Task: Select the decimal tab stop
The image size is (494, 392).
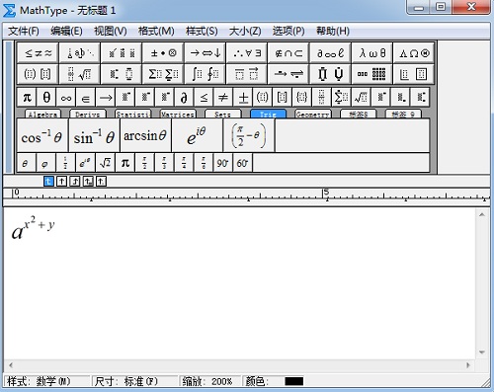Action: coord(101,181)
